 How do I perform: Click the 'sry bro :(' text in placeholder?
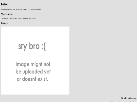pos(32,46)
